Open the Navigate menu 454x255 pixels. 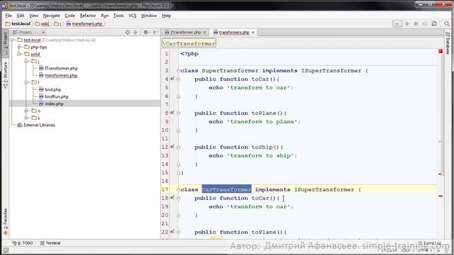tap(51, 16)
